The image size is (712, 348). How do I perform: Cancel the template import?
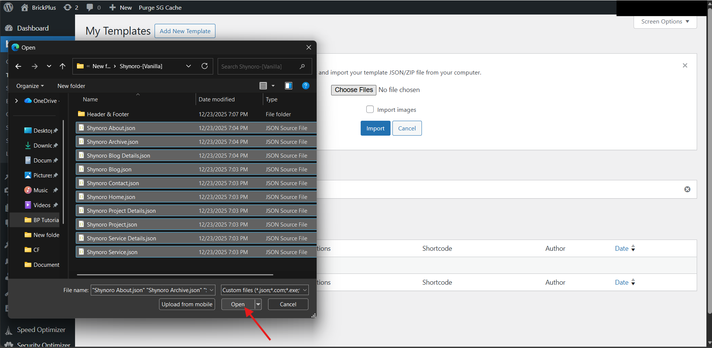point(407,128)
